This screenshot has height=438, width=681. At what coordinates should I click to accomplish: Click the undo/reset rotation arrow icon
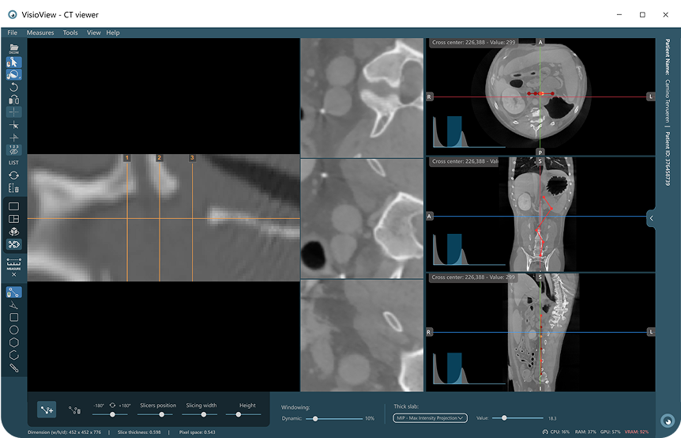(x=14, y=87)
